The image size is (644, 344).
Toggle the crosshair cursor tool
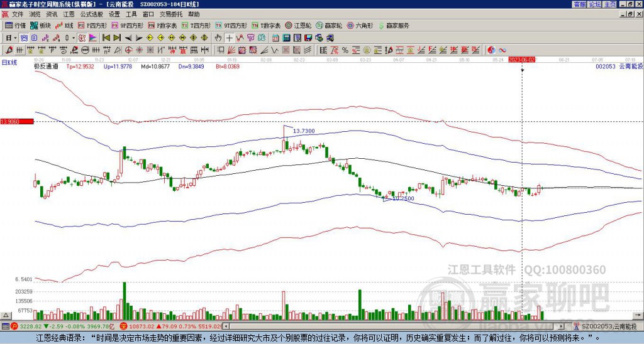[229, 38]
